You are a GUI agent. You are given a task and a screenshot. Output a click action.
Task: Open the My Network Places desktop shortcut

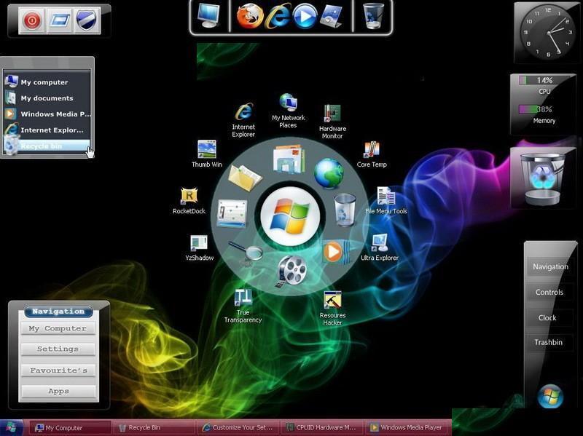tap(288, 111)
